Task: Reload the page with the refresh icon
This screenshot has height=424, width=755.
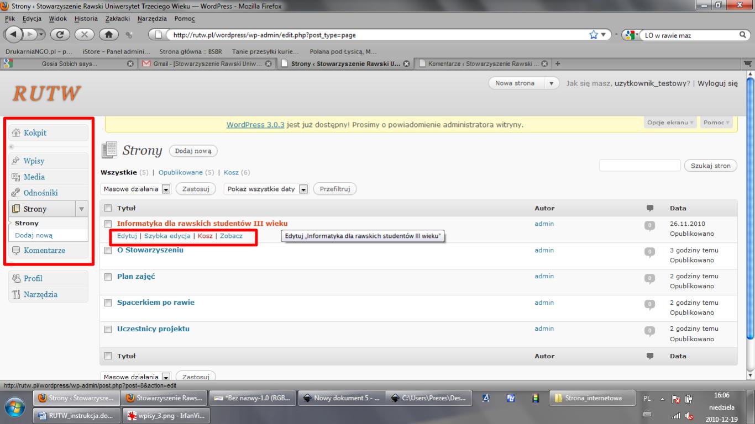Action: click(x=60, y=34)
